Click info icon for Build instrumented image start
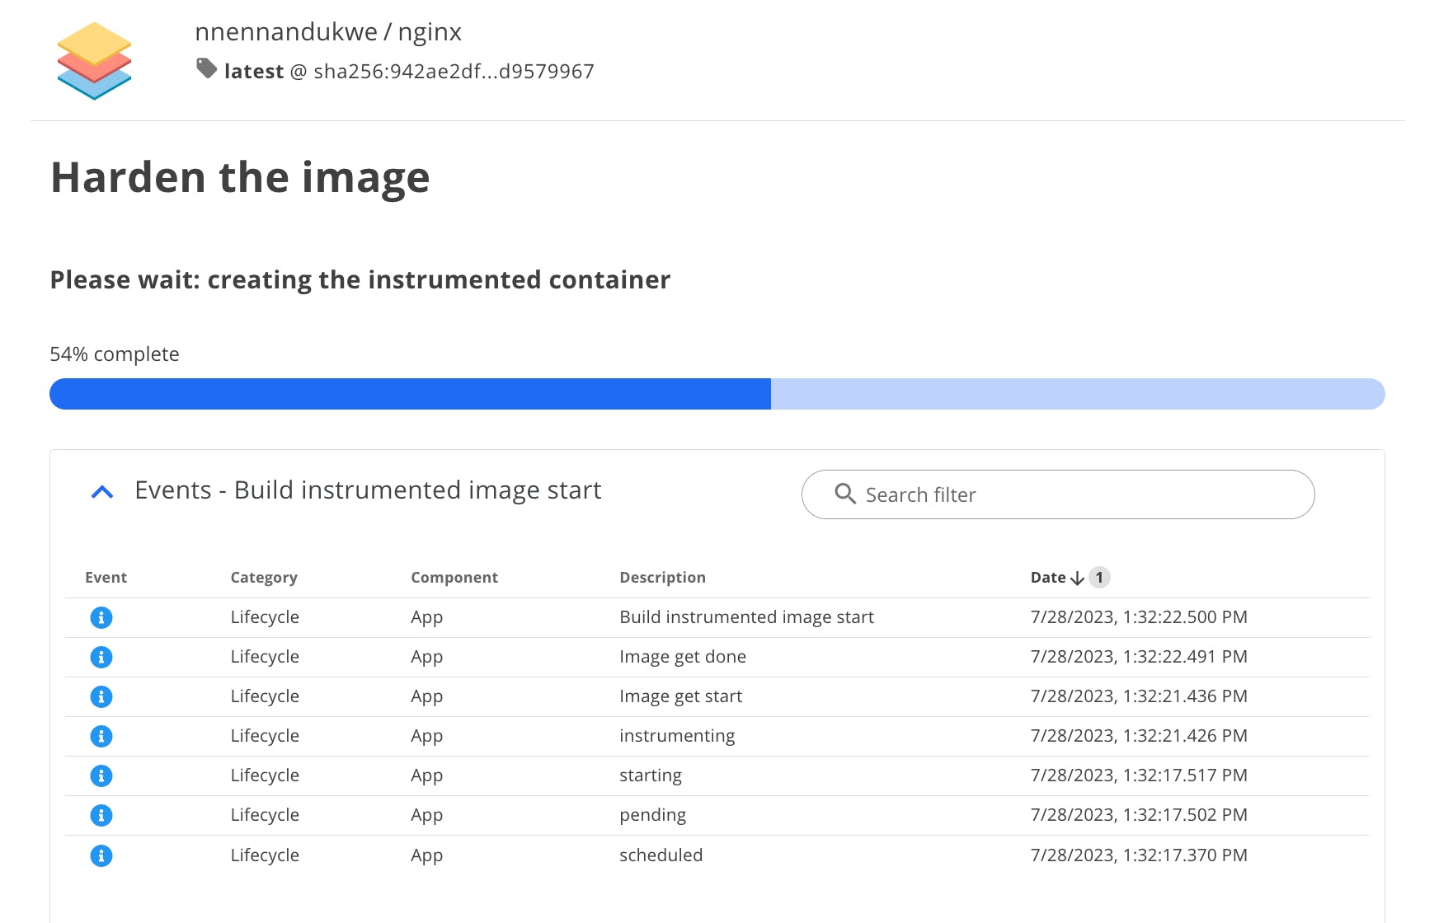The width and height of the screenshot is (1453, 923). pyautogui.click(x=101, y=617)
